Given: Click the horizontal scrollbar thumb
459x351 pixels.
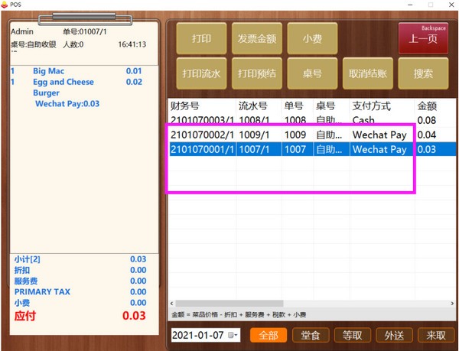Looking at the screenshot, I should [x=229, y=304].
